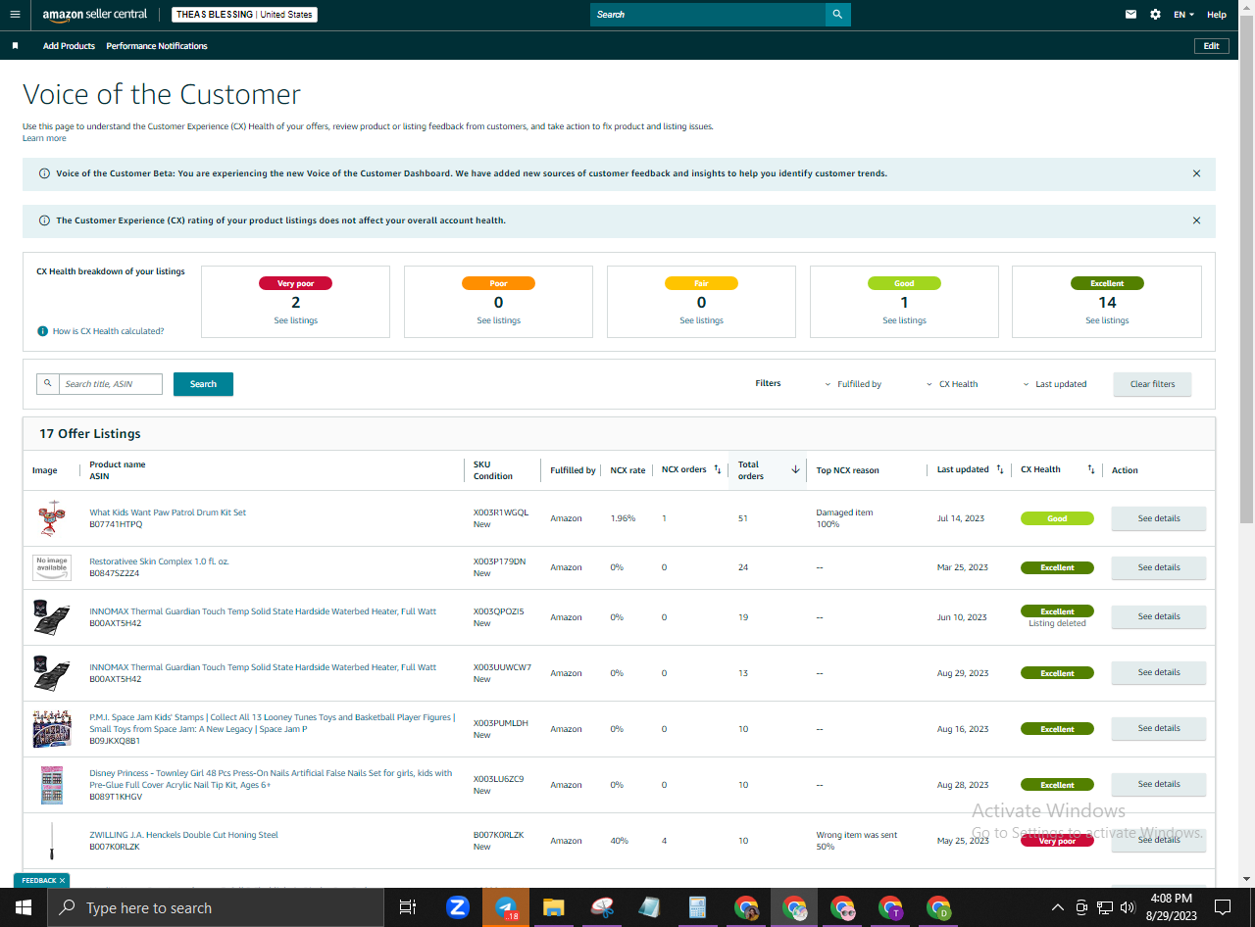Click the Disney Princess nails thumbnail
The width and height of the screenshot is (1255, 927).
[x=52, y=785]
